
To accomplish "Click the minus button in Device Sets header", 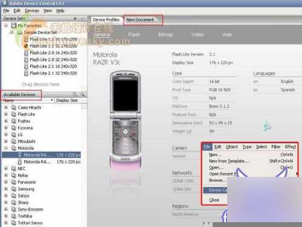I will point(83,18).
